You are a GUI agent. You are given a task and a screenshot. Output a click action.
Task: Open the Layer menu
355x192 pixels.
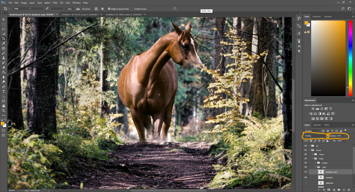coord(32,3)
